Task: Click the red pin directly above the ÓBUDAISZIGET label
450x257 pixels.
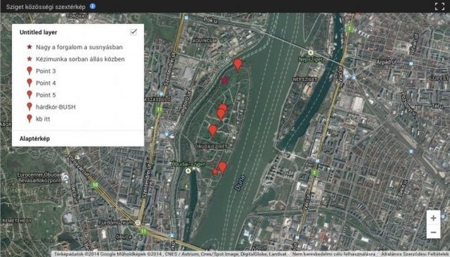Action: (212, 130)
